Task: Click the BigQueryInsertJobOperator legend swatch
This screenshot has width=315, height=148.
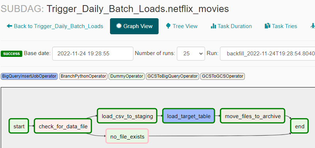Action: tap(29, 76)
